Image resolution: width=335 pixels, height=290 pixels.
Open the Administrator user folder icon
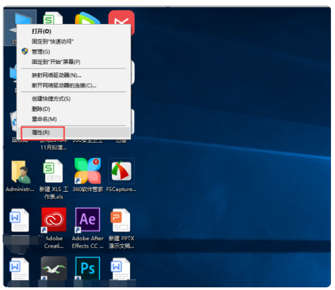(x=21, y=172)
